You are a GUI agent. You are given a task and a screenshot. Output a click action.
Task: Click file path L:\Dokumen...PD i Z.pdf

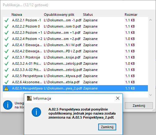pos(62,51)
